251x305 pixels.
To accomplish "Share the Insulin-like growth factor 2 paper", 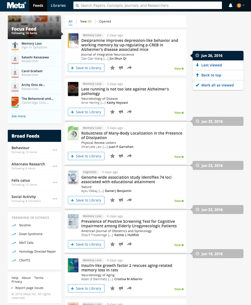I will point(129,288).
